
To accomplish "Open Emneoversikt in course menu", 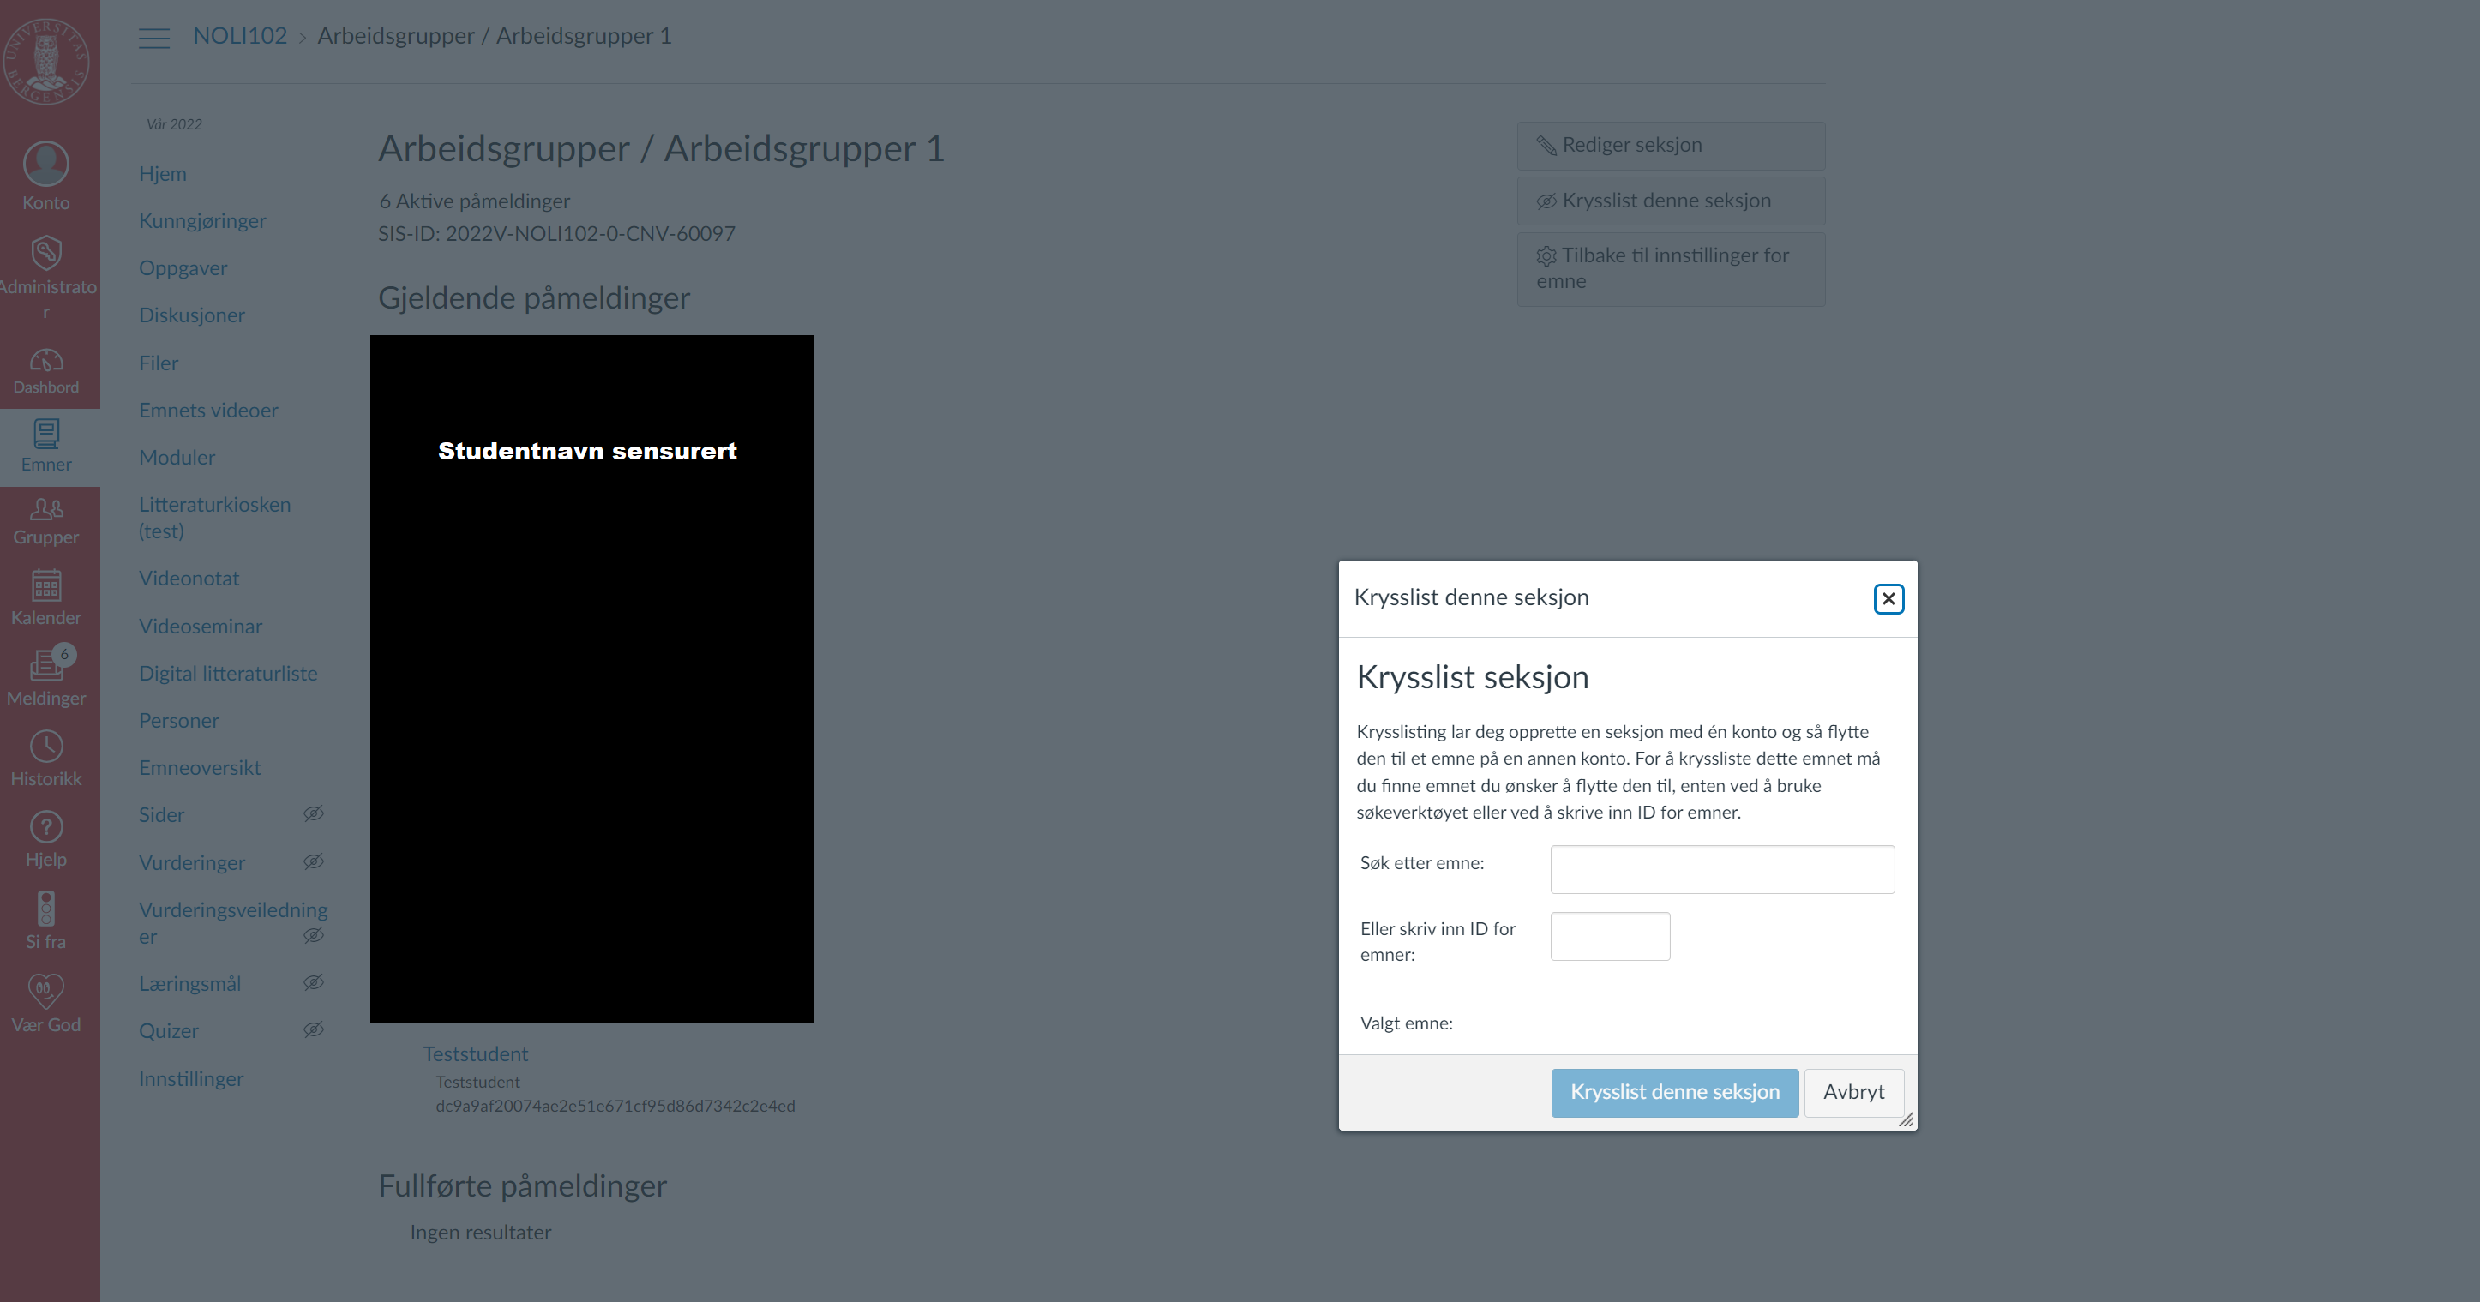I will [x=199, y=768].
